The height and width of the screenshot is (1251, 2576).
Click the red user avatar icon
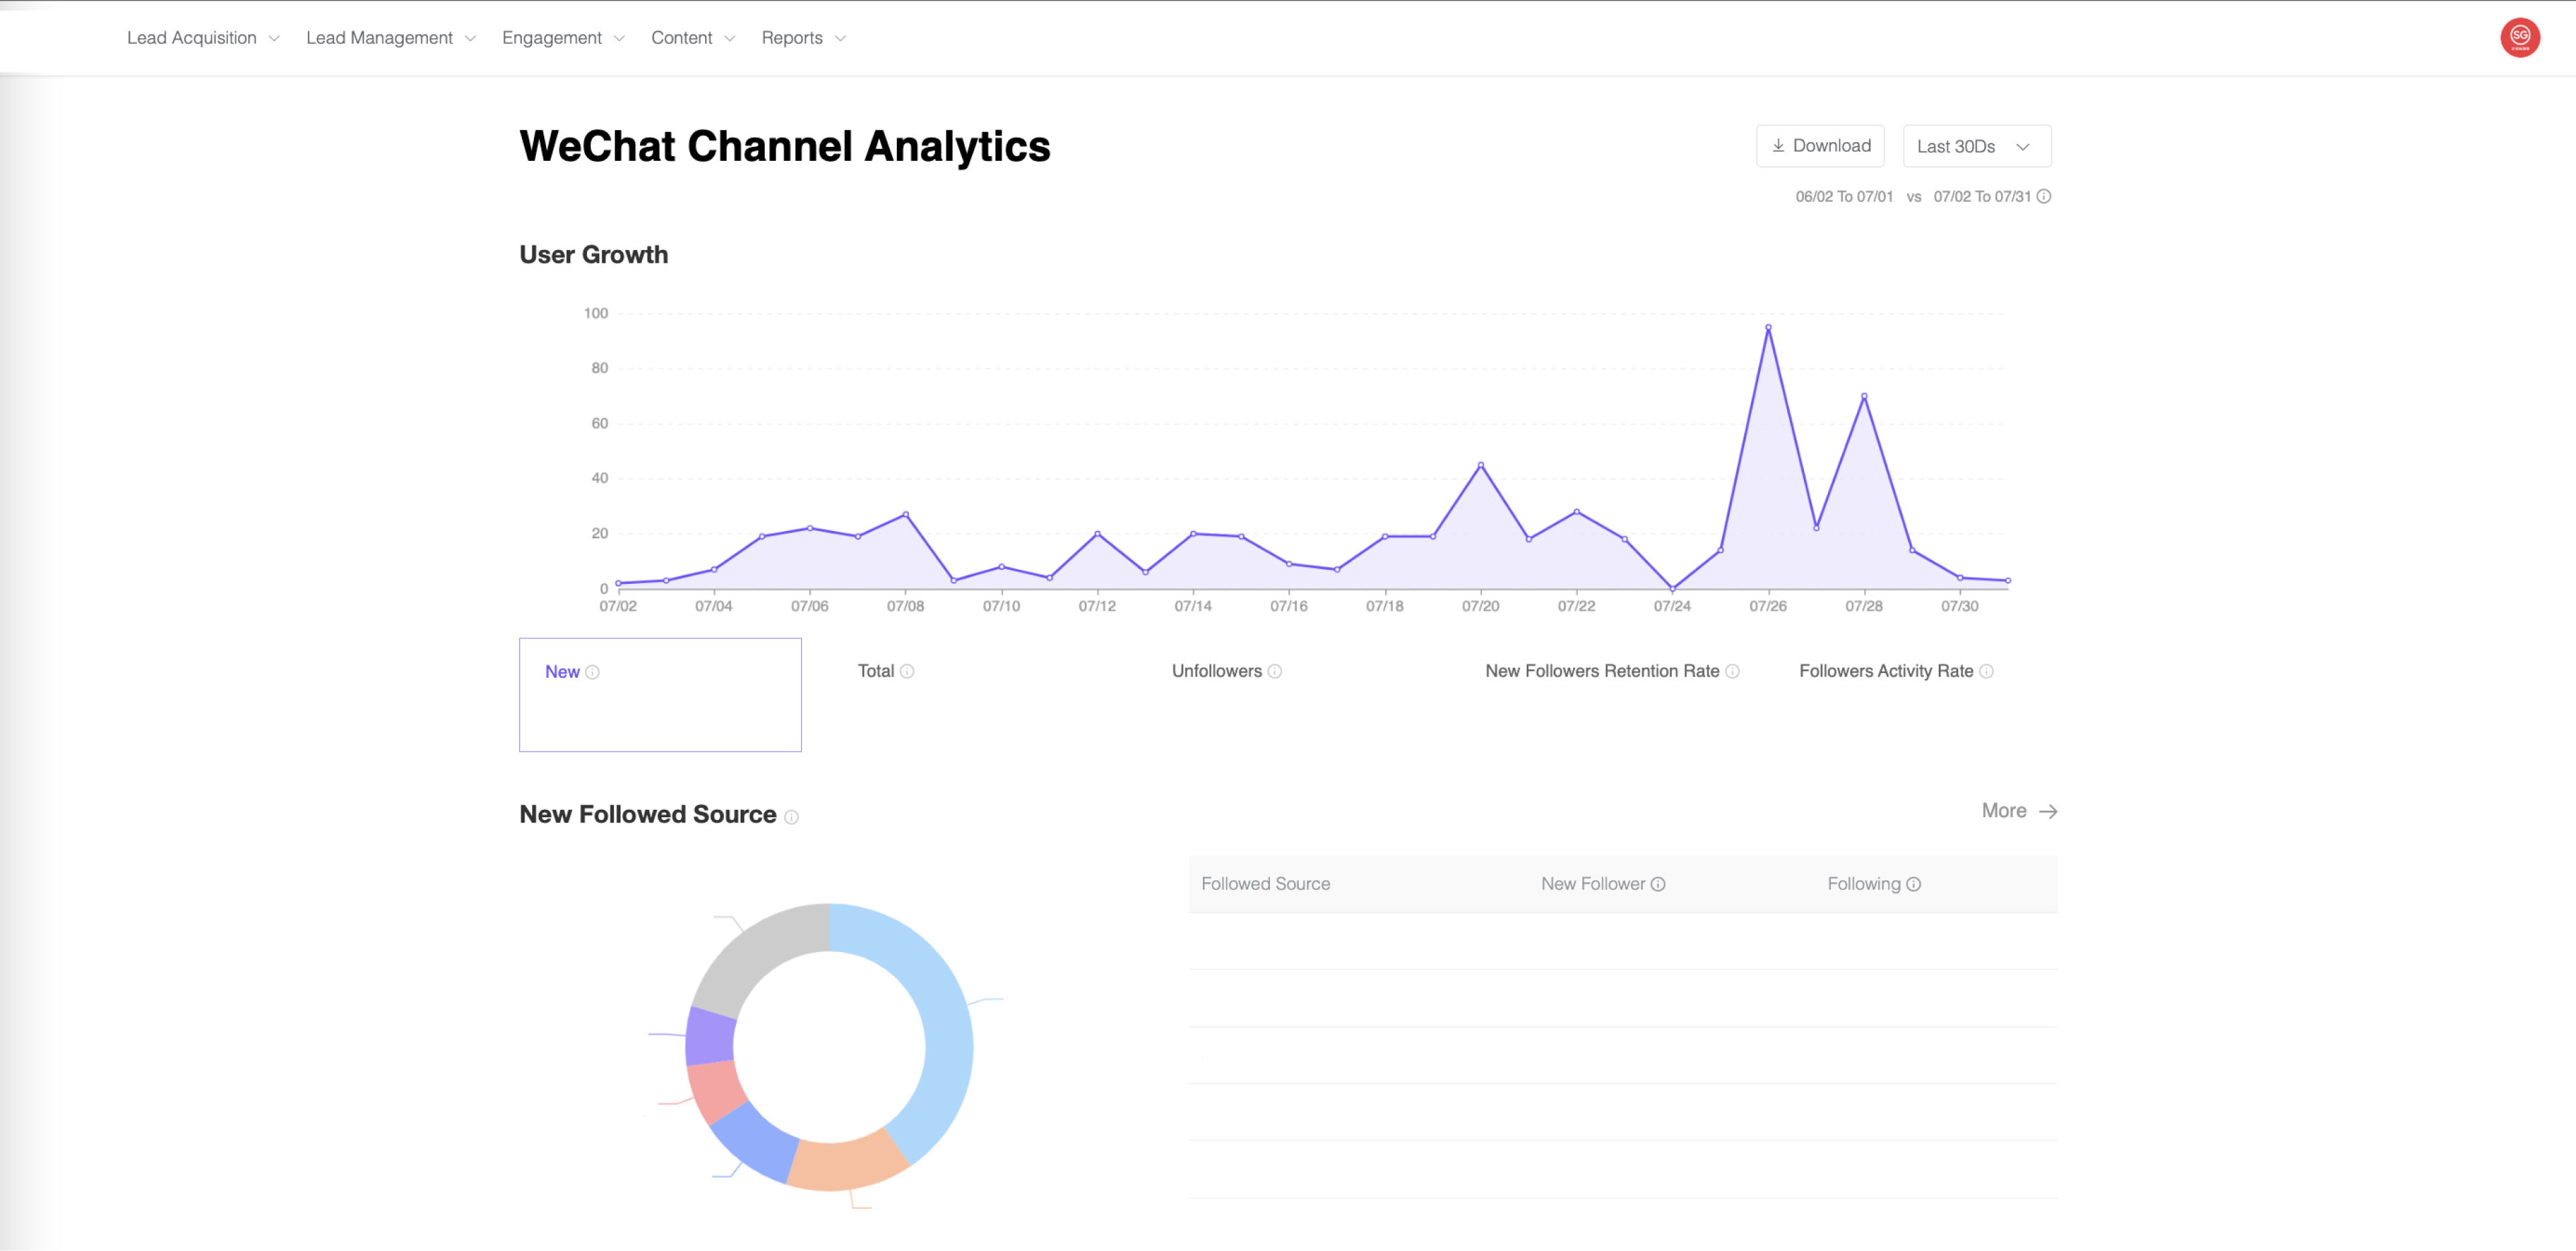tap(2520, 38)
